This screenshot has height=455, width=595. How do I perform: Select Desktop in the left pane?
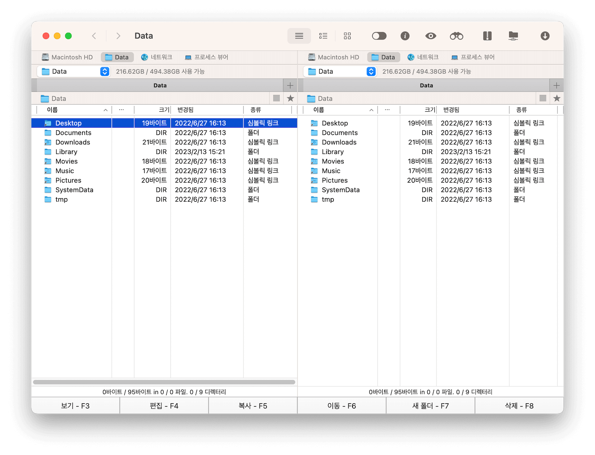point(164,123)
